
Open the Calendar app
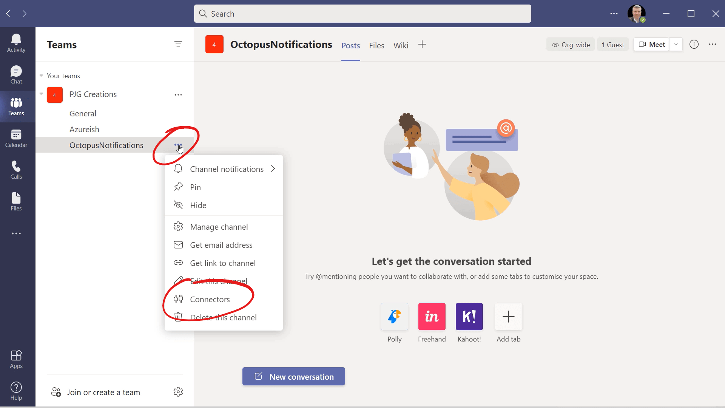coord(16,138)
